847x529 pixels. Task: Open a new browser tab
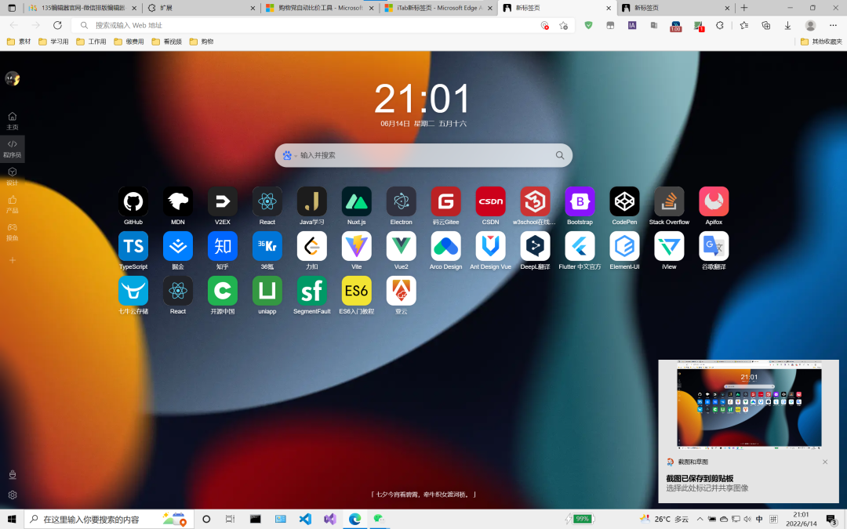[x=743, y=8]
